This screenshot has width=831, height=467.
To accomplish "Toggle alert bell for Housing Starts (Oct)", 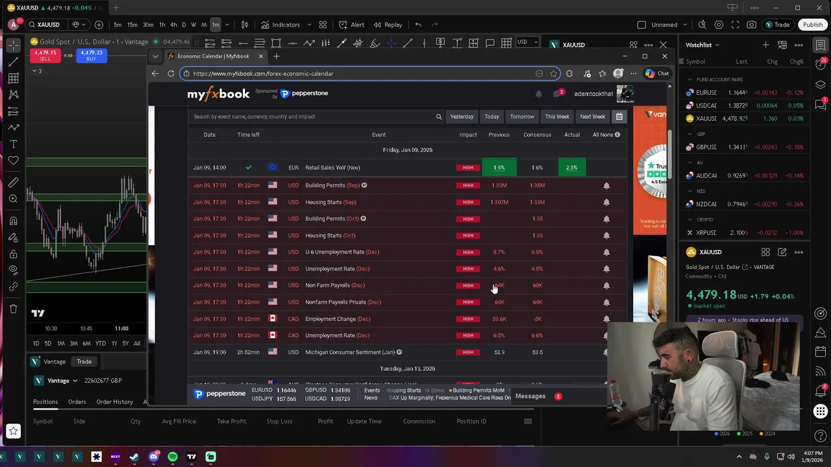I will pyautogui.click(x=606, y=235).
